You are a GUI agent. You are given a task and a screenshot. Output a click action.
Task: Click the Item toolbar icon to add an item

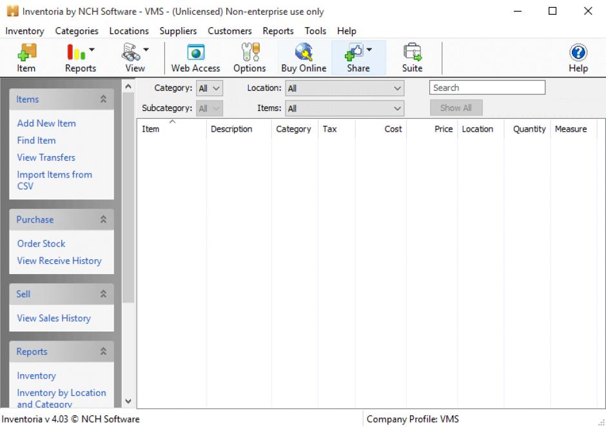coord(26,57)
